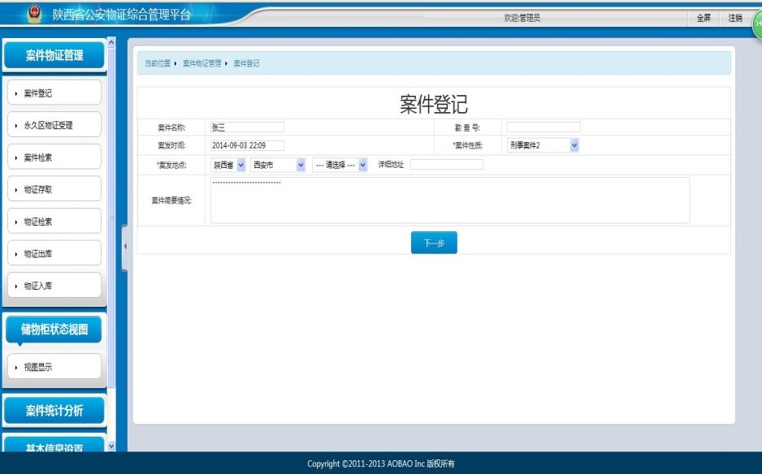
Task: Click the 下一步 button
Action: click(434, 243)
